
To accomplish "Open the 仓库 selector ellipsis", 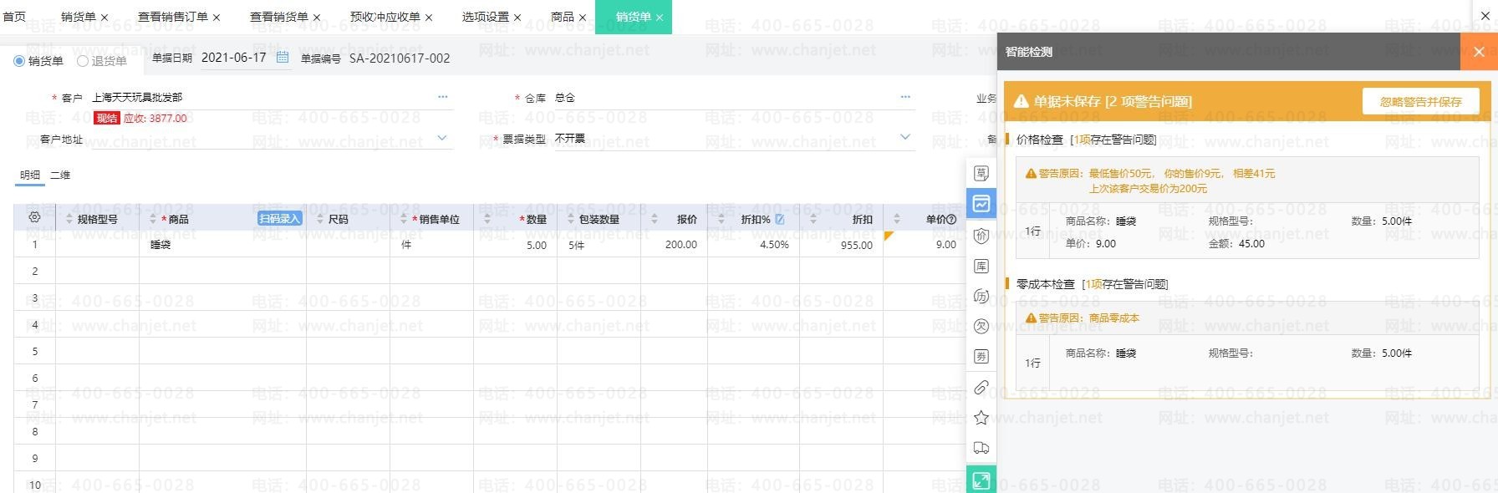I will 904,97.
